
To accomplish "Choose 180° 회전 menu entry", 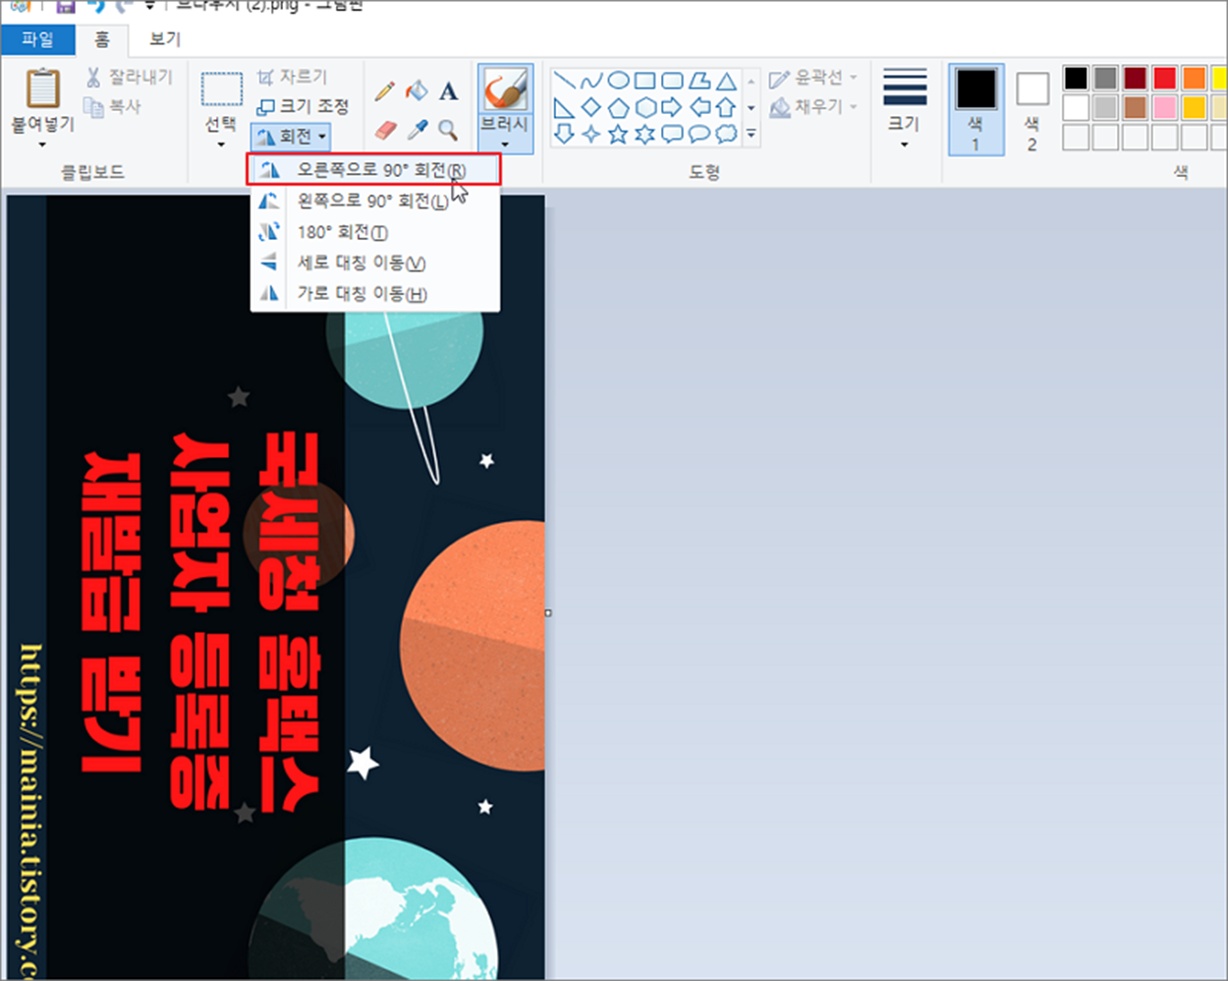I will [x=374, y=232].
